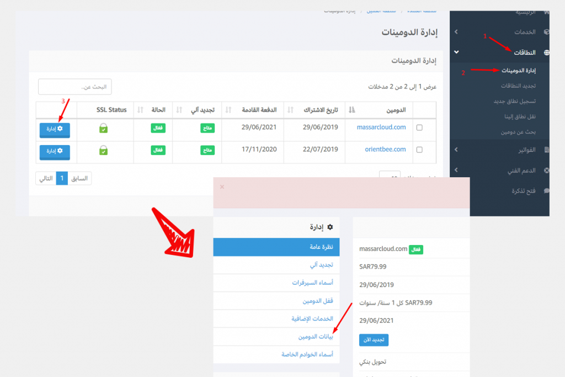Expand the الفواتير sidebar menu chevron

click(456, 150)
